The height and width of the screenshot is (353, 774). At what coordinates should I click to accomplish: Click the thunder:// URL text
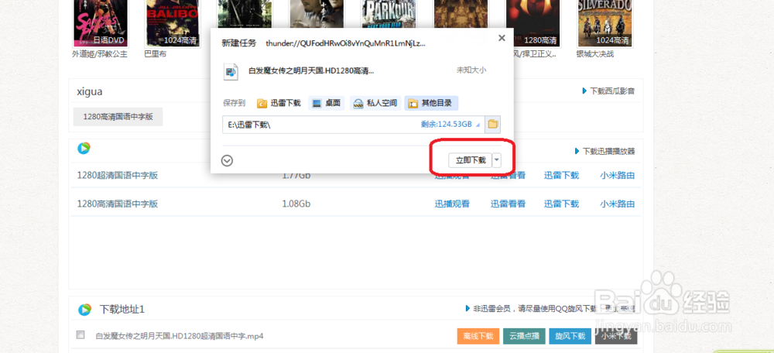coord(345,43)
